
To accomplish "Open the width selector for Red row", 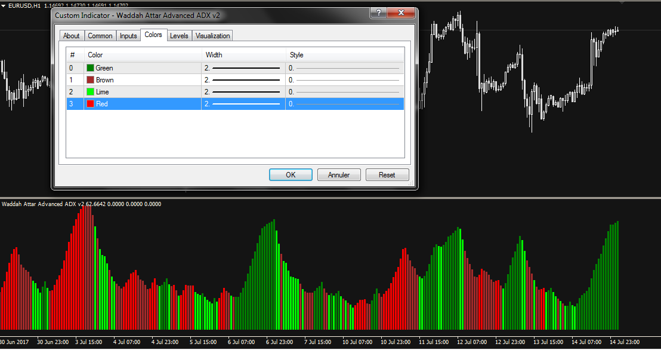I will 243,104.
